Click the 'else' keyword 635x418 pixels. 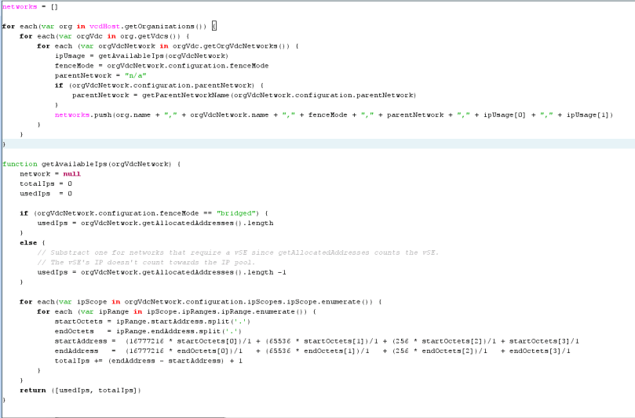28,242
